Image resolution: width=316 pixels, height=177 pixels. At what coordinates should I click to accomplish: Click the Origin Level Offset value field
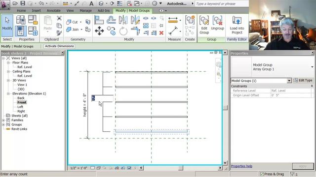[x=291, y=95]
